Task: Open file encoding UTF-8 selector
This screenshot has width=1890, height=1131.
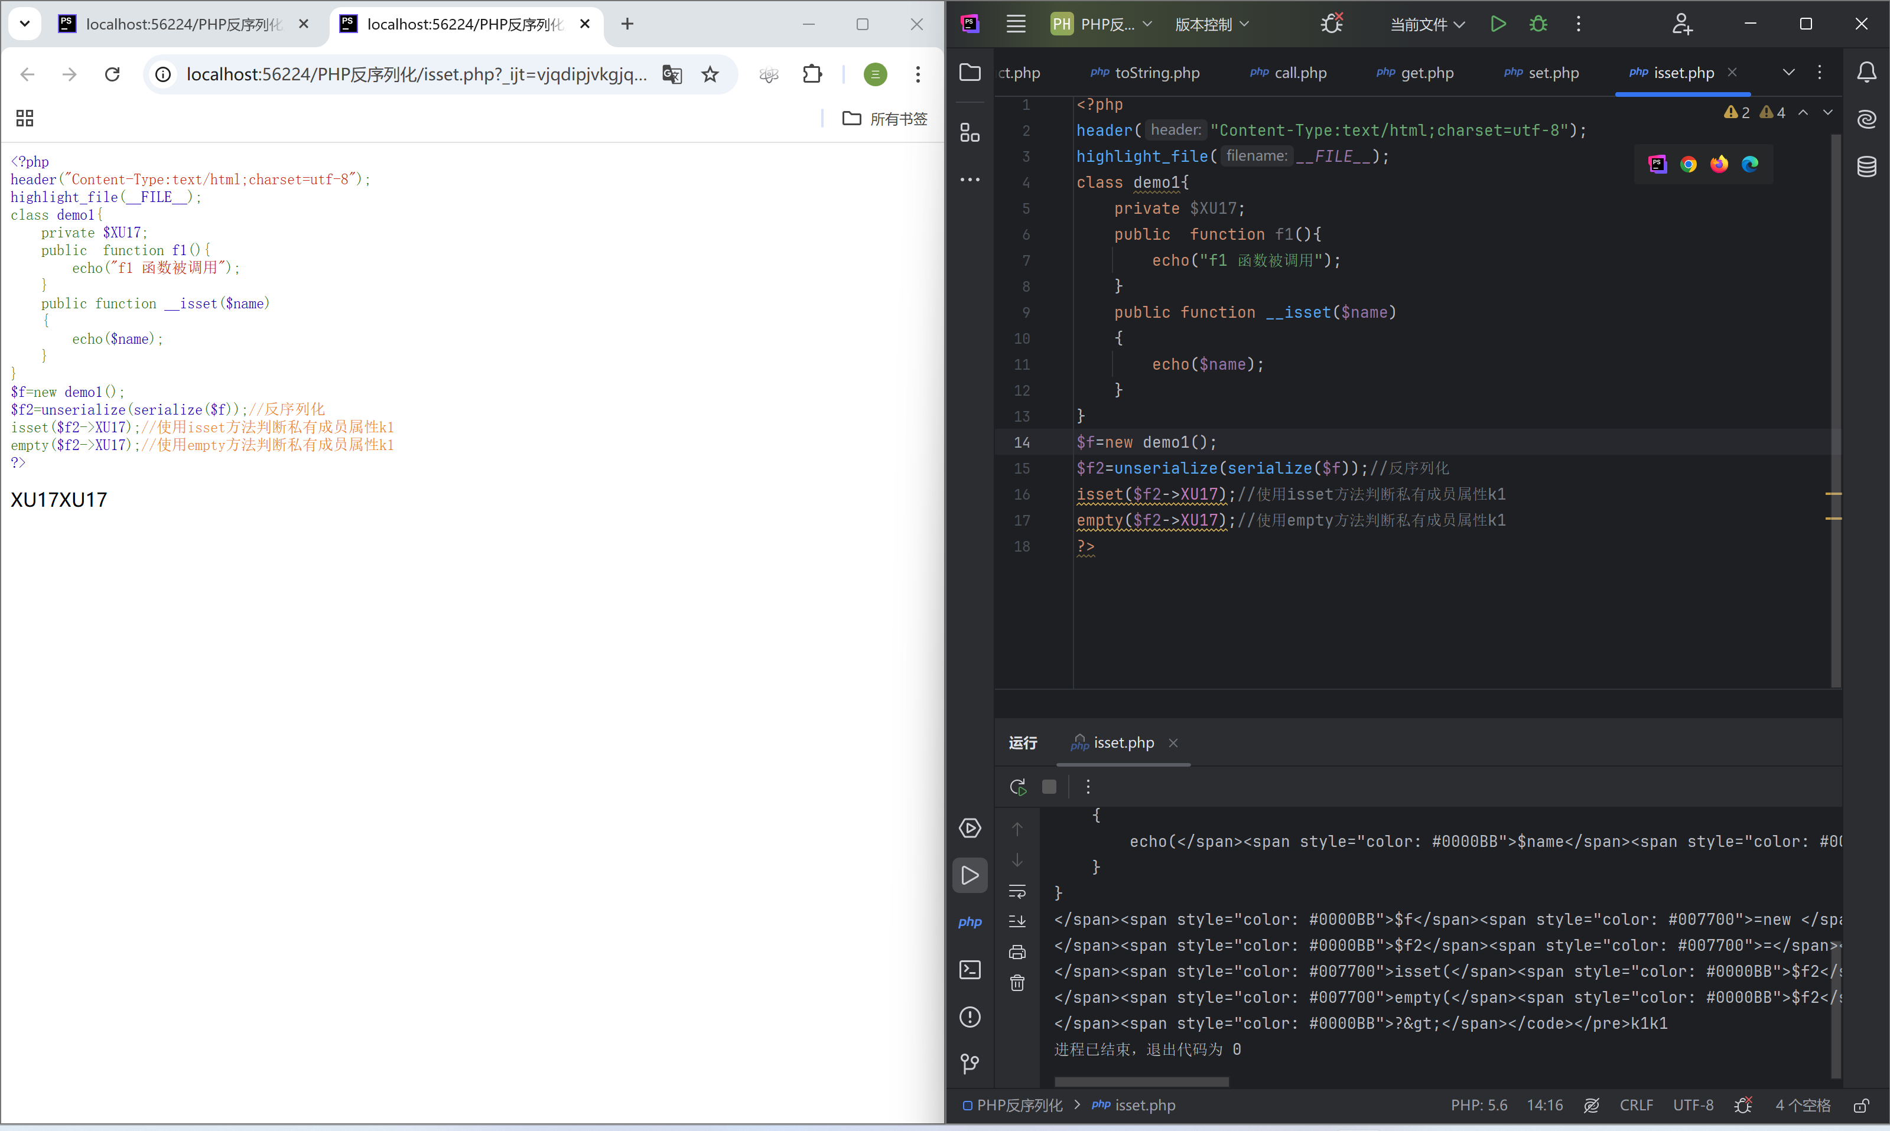Action: 1693,1105
